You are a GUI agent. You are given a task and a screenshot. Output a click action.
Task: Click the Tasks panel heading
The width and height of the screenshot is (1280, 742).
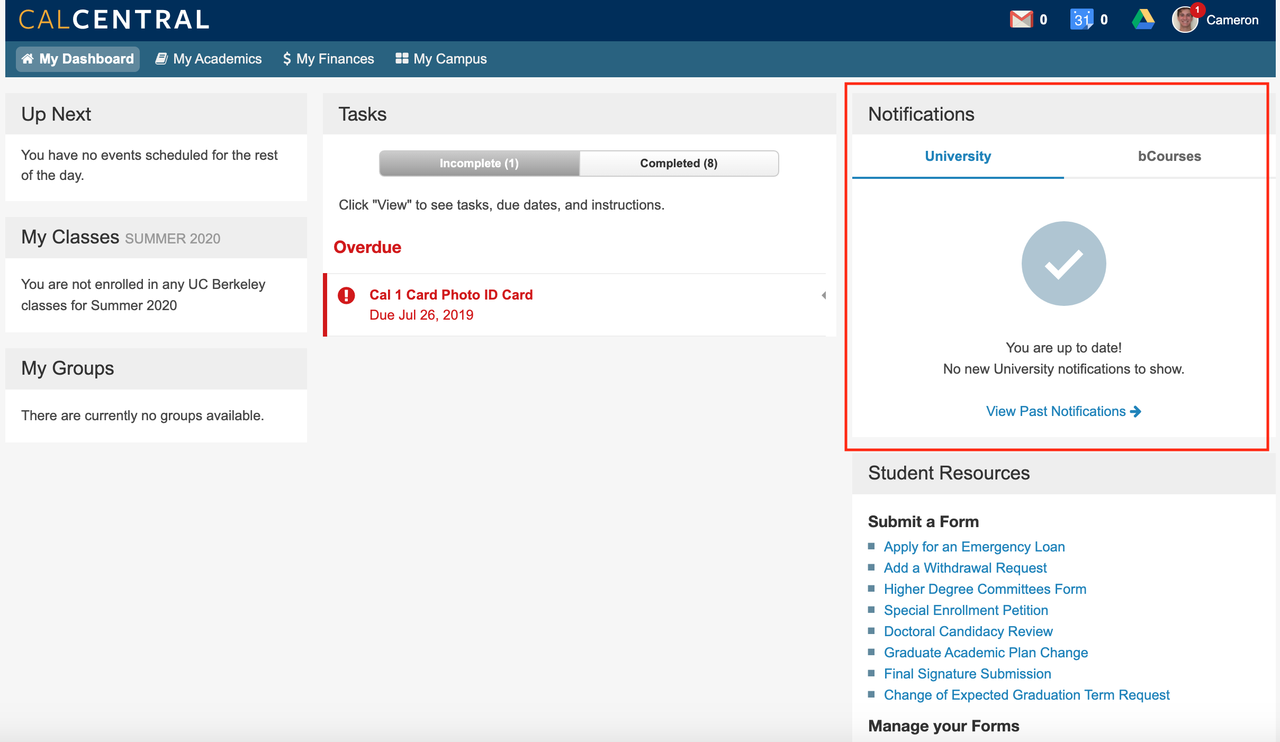(x=363, y=114)
